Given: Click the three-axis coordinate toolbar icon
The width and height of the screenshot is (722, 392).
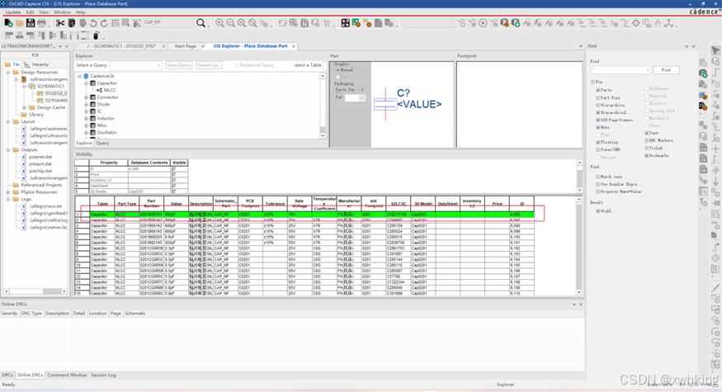Looking at the screenshot, I should (x=669, y=22).
